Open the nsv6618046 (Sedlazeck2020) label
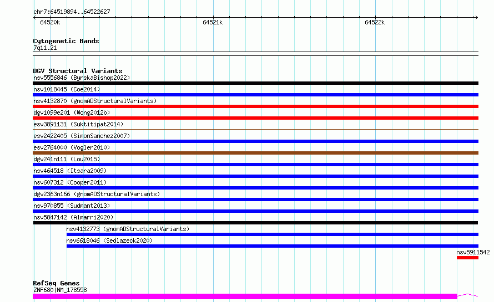This screenshot has height=302, width=494. pos(109,240)
